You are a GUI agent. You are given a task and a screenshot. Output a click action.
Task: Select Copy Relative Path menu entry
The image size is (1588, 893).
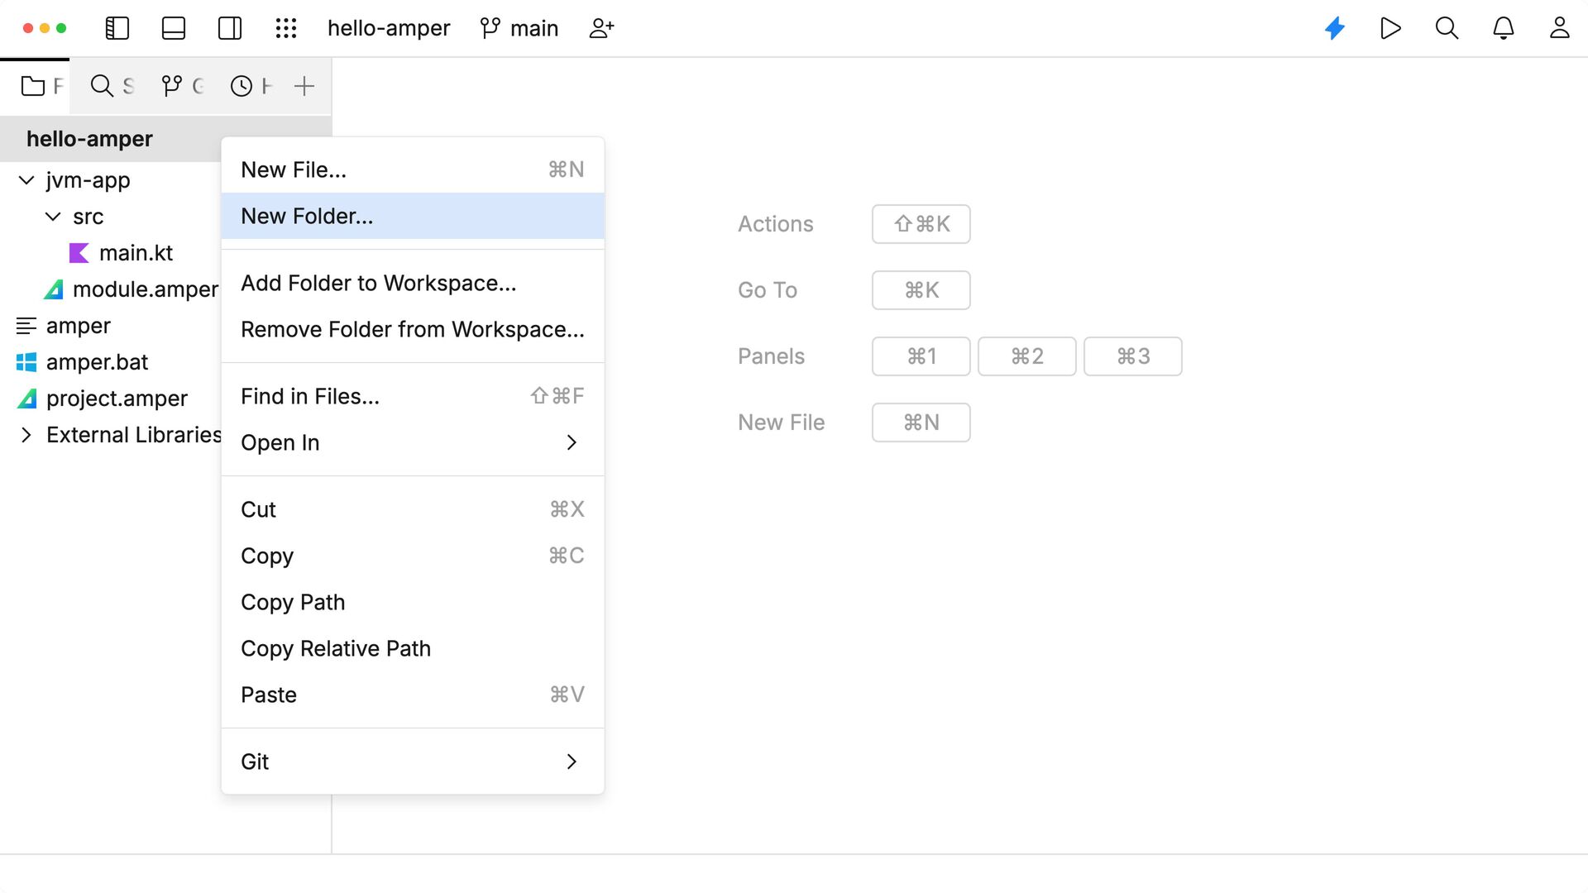click(413, 648)
